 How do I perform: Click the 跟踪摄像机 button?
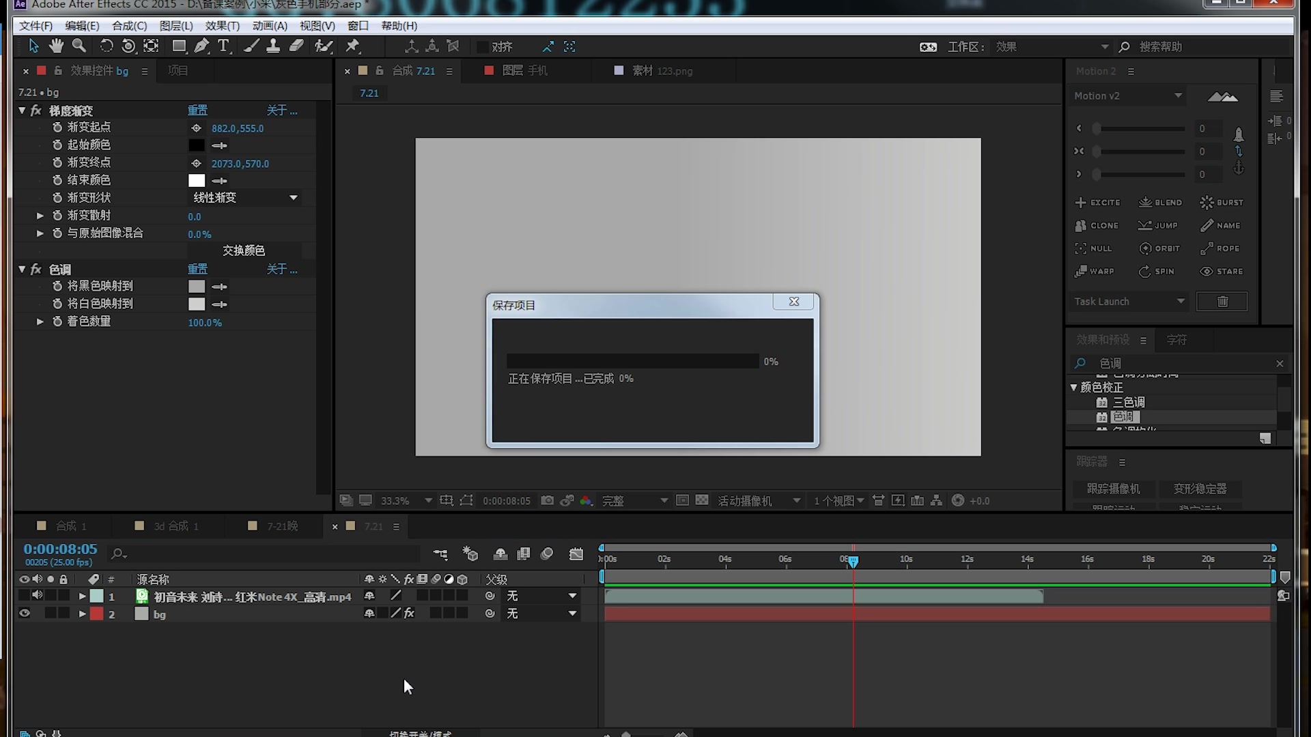(x=1113, y=489)
